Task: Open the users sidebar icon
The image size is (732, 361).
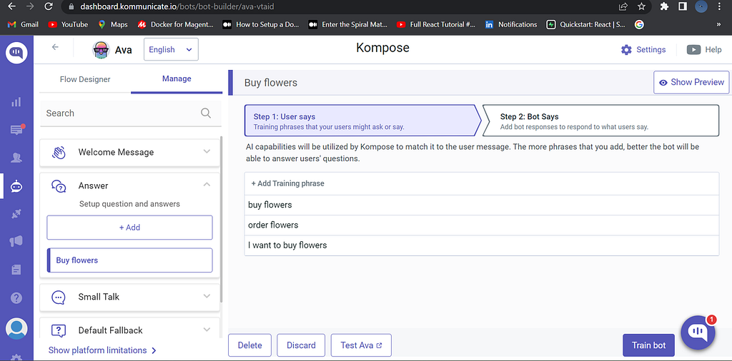Action: pyautogui.click(x=16, y=158)
